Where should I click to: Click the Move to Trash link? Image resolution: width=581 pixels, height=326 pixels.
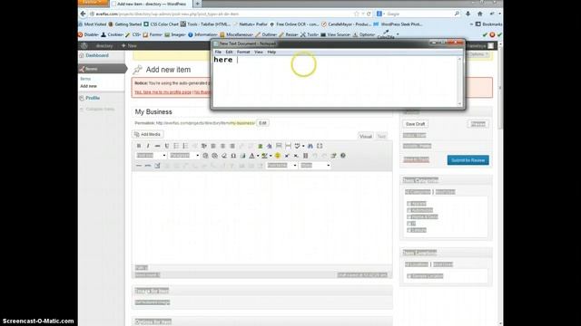(x=416, y=159)
